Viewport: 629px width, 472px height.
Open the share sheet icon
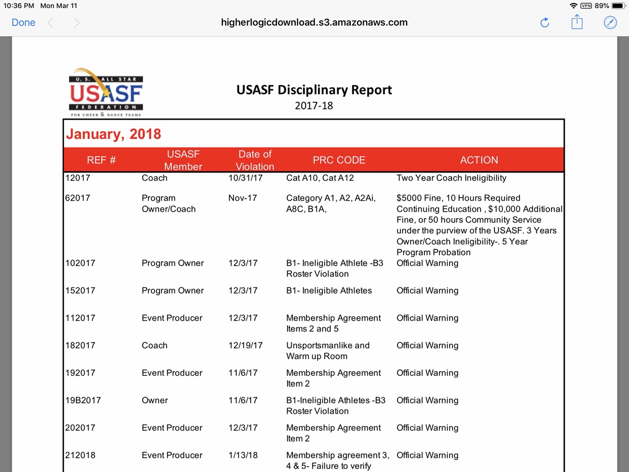577,22
